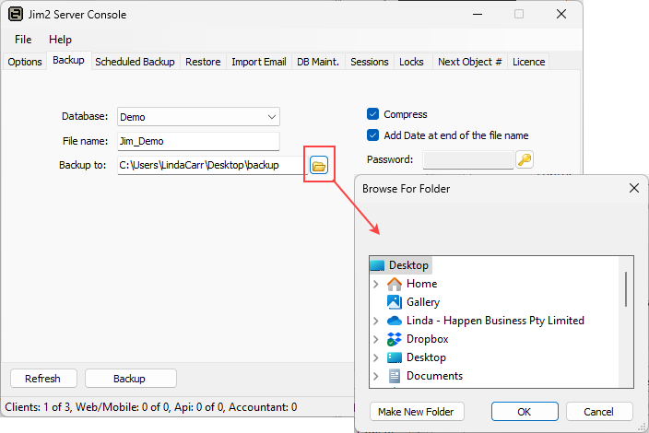Expand the Documents tree node
649x433 pixels.
point(376,376)
